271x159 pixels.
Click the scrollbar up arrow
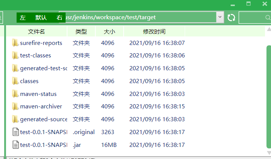pos(269,29)
